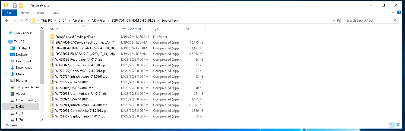Expand the This PC tree node
405x131 pixels.
(x=6, y=42)
